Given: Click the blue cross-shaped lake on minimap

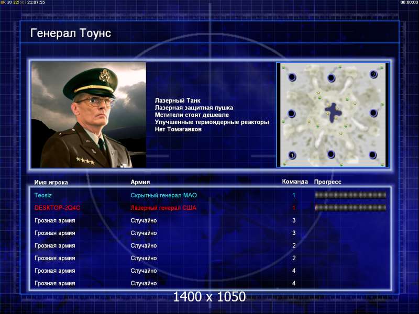Looking at the screenshot, I should pos(333,113).
